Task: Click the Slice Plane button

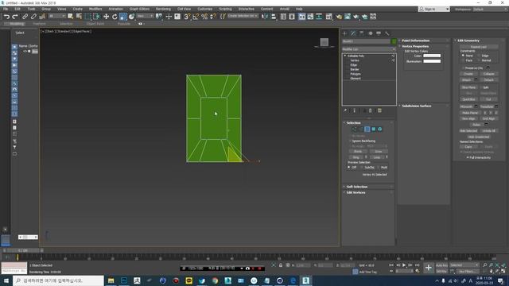Action: click(x=468, y=87)
